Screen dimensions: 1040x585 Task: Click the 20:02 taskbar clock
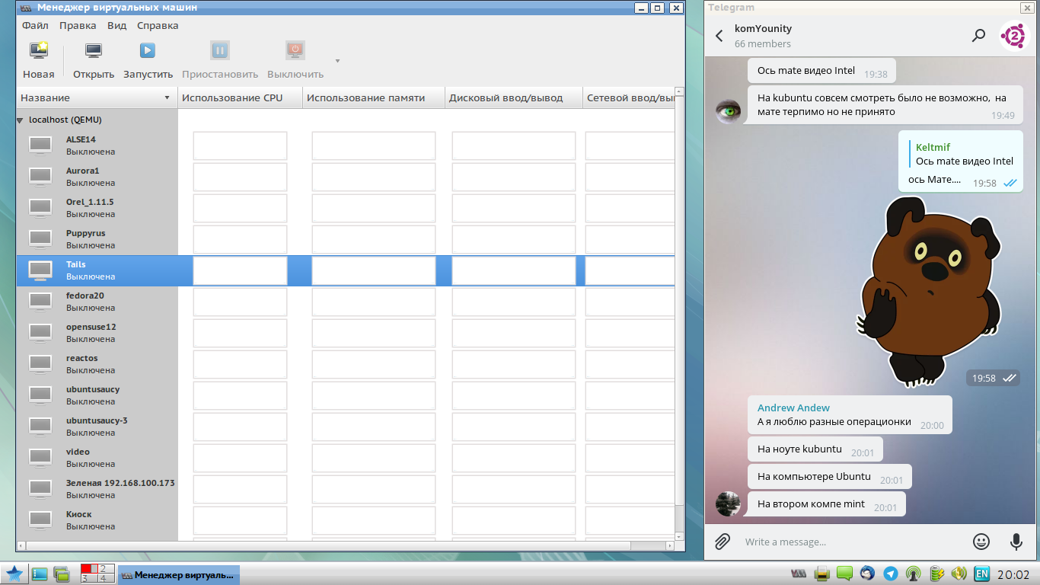click(x=1013, y=574)
